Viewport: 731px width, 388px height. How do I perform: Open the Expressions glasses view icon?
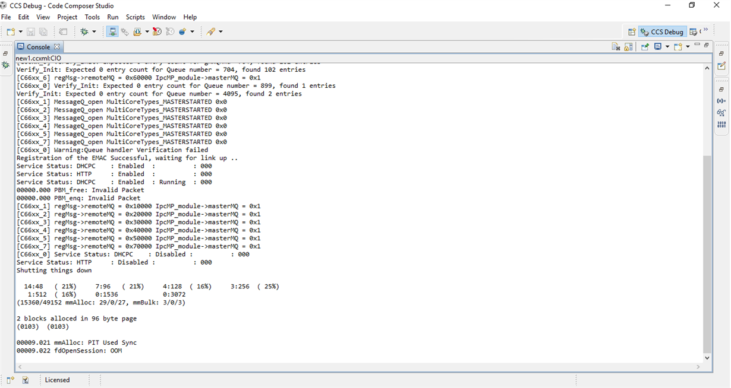click(x=721, y=113)
